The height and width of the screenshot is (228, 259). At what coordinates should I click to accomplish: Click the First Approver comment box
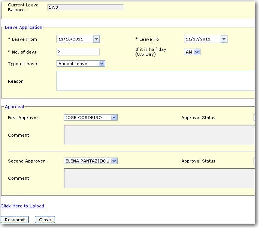[159, 135]
